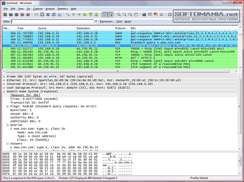Start a new live capture
244x182 pixels.
click(17, 15)
